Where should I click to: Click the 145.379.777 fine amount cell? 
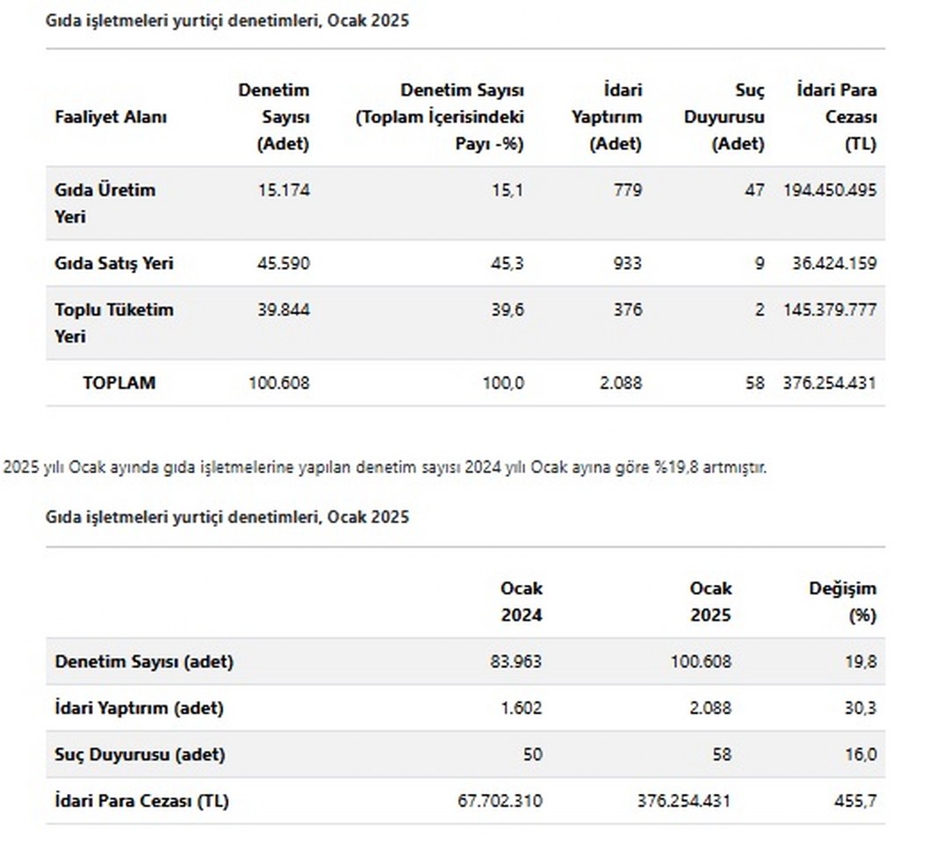[x=829, y=310]
